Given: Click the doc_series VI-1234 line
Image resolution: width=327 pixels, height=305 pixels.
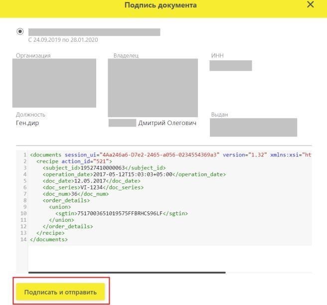Looking at the screenshot, I should (x=93, y=187).
